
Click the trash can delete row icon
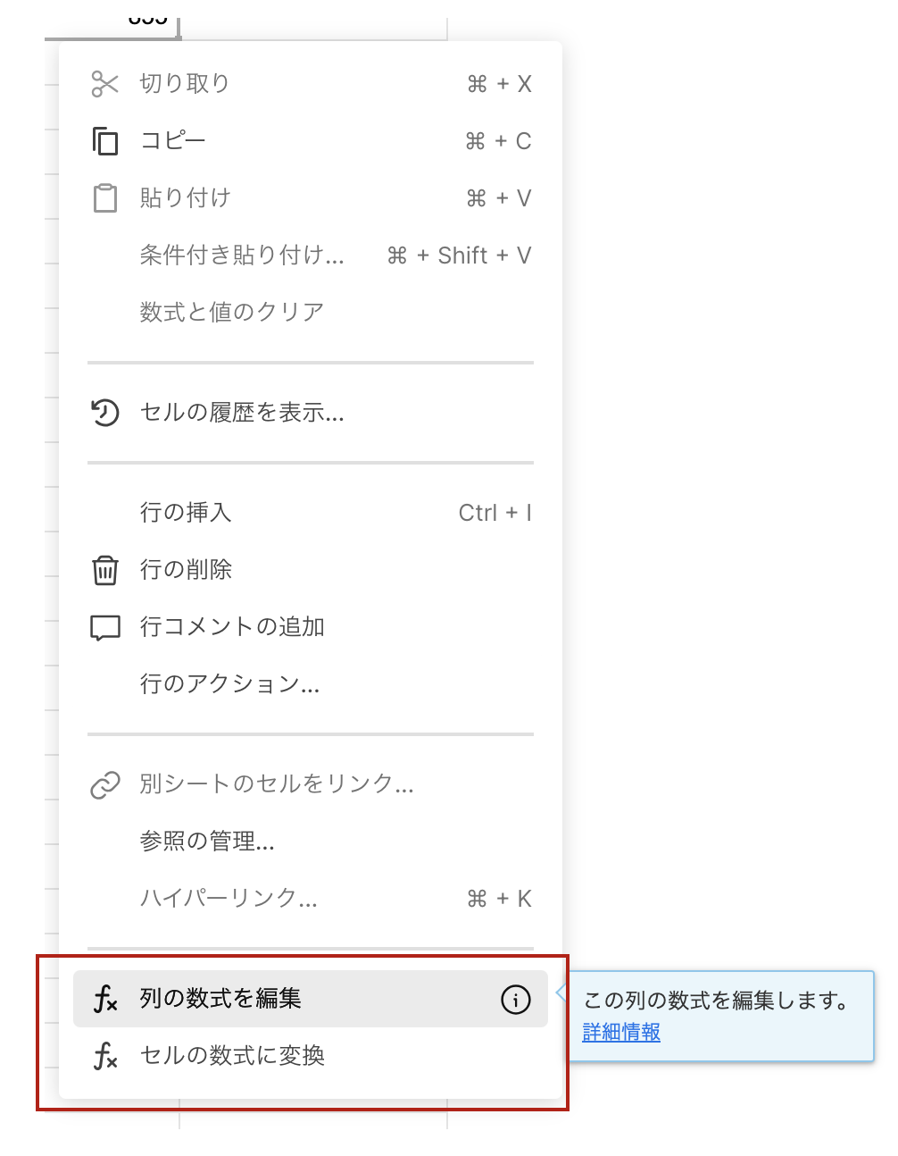click(105, 570)
